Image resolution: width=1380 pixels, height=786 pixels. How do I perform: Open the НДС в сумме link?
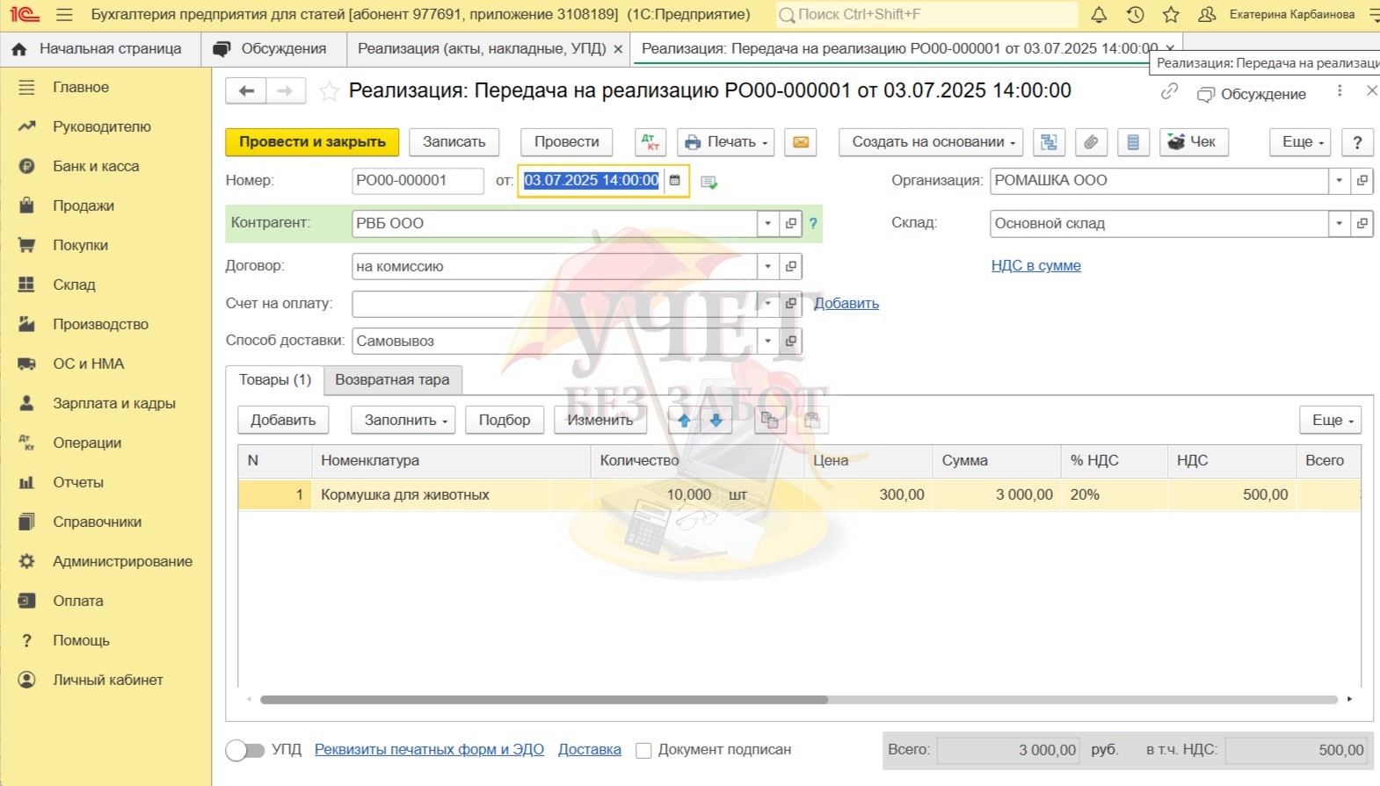pyautogui.click(x=1035, y=266)
